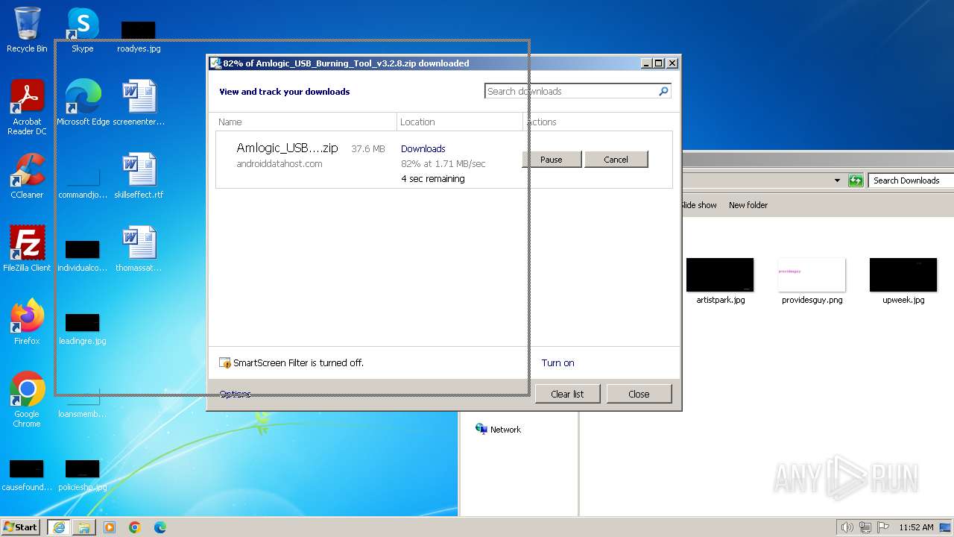Select roadyes.jpg file on desktop
This screenshot has height=537, width=954.
(x=139, y=37)
